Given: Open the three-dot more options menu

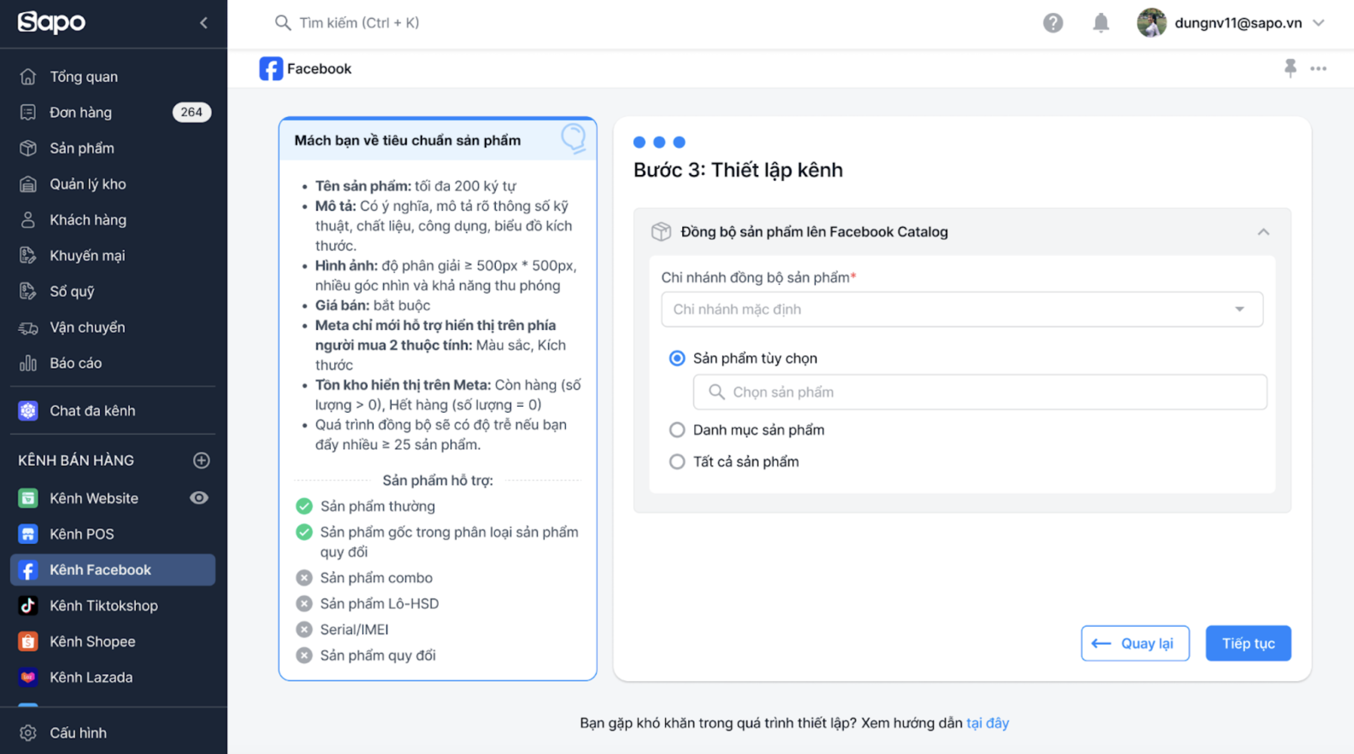Looking at the screenshot, I should [x=1318, y=69].
